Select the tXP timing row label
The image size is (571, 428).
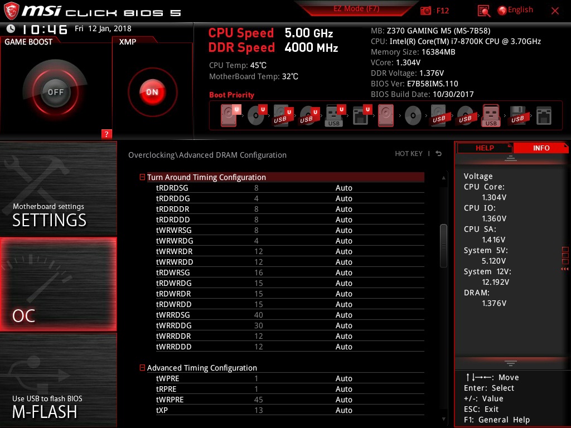click(162, 410)
